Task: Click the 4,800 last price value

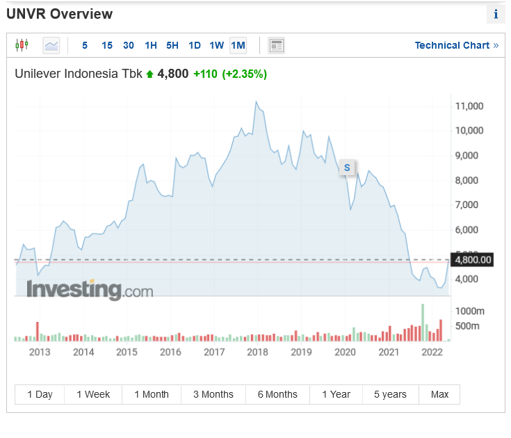Action: (172, 74)
